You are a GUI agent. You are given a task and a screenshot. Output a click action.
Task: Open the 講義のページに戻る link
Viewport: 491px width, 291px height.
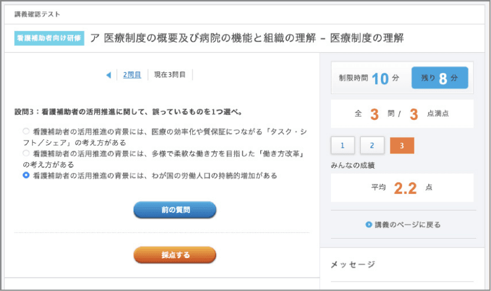click(407, 225)
